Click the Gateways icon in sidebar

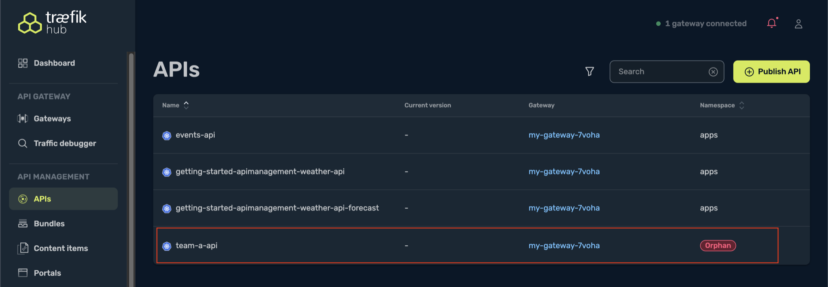click(x=23, y=119)
